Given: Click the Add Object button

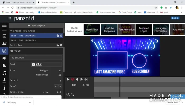Looking at the screenshot, I should pyautogui.click(x=36, y=25).
